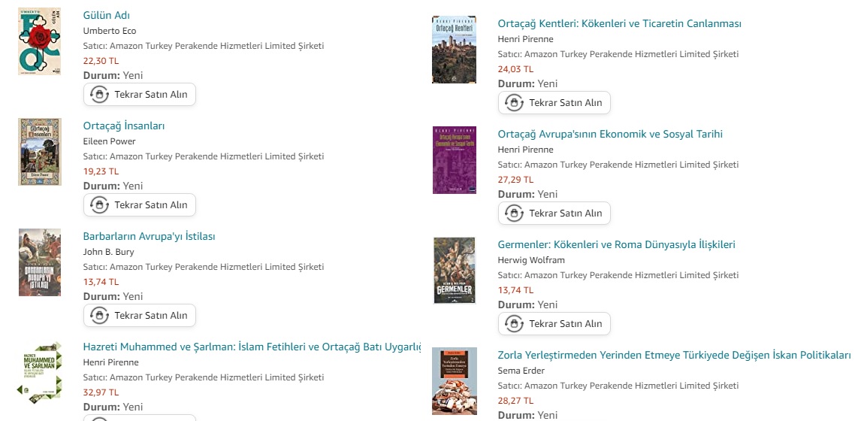Open the Gülün Adı title link
The width and height of the screenshot is (864, 421).
107,16
